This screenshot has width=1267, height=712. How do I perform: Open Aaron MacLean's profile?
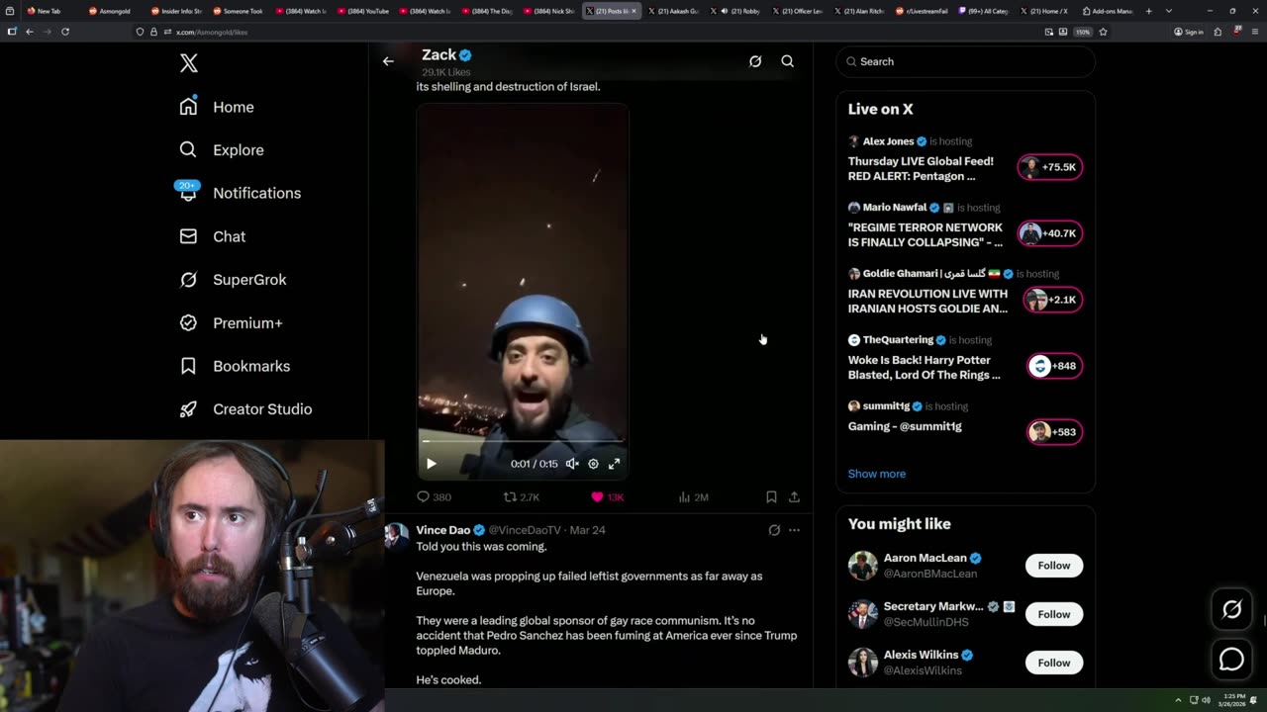(925, 558)
